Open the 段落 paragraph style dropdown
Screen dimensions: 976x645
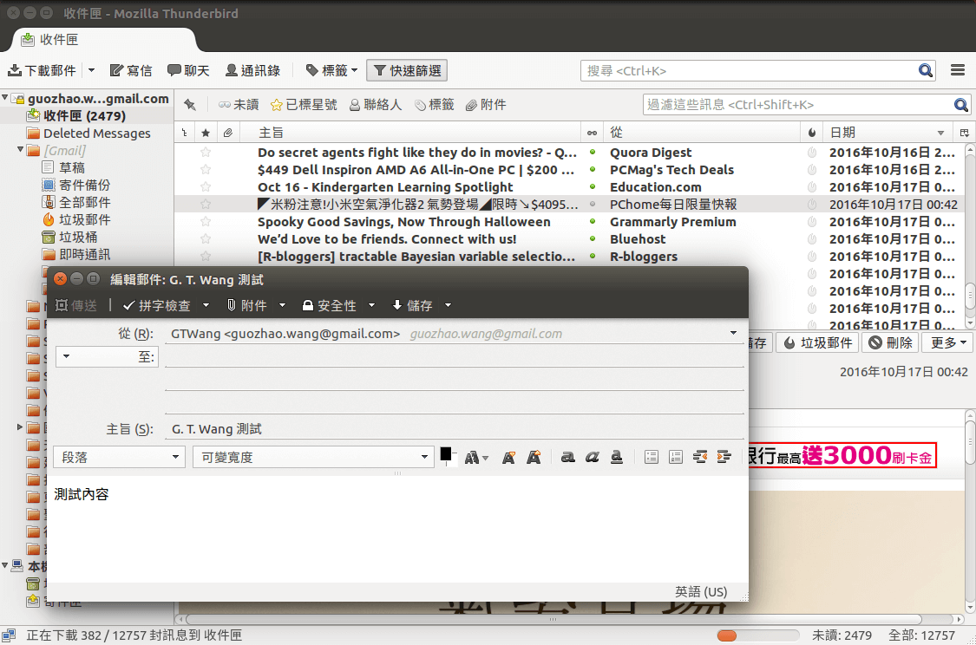pos(119,455)
